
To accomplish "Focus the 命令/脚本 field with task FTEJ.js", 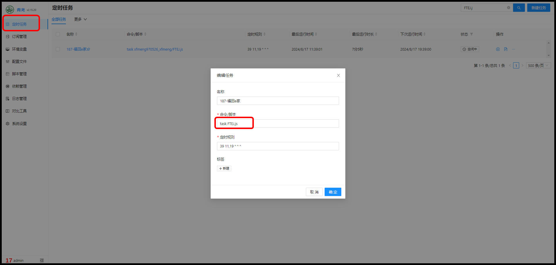I will (x=278, y=124).
